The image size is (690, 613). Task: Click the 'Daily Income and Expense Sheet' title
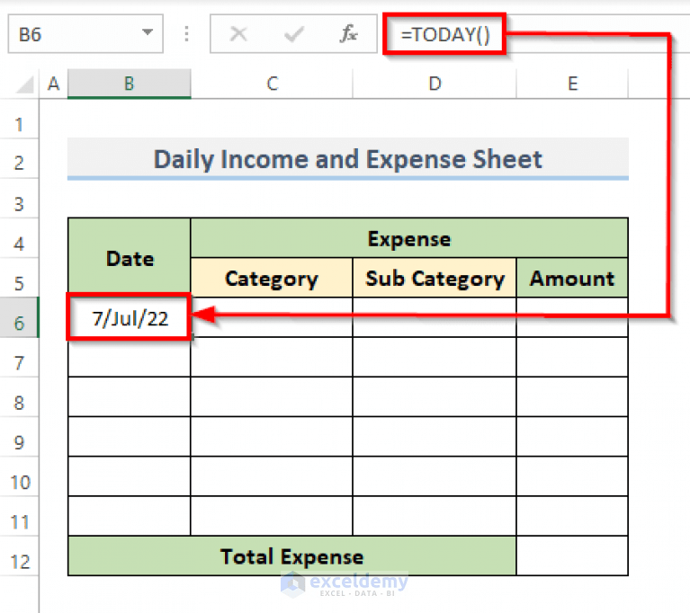(x=347, y=159)
